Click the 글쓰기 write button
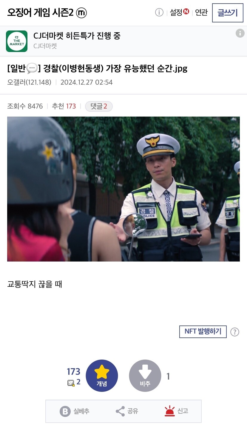 pos(228,13)
